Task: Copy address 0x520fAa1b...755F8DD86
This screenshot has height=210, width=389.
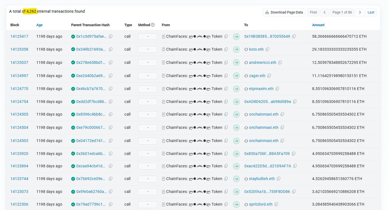Action: pos(294,192)
